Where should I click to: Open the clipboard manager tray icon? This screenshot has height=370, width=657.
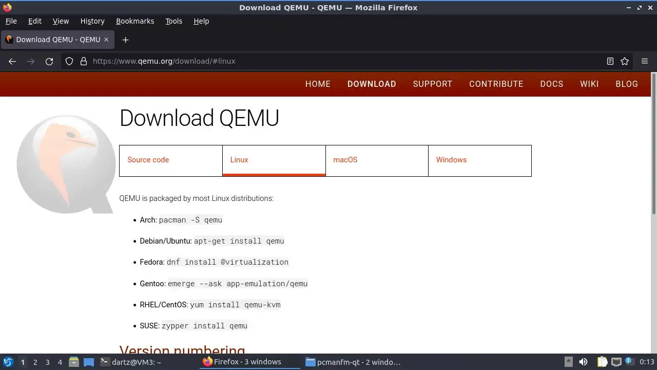[602, 362]
